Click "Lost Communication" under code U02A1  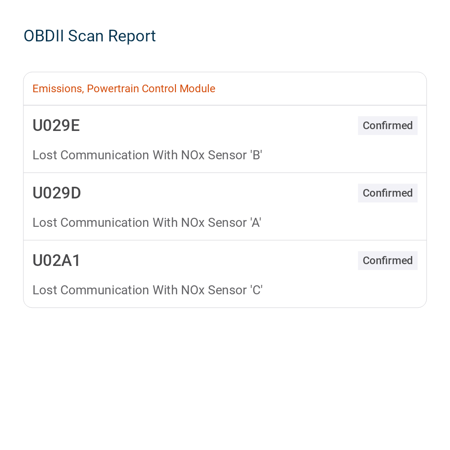(x=91, y=290)
